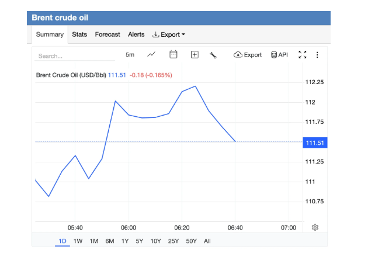Viewport: 368px width, 257px height.
Task: Select the 1Y time range
Action: tap(124, 241)
